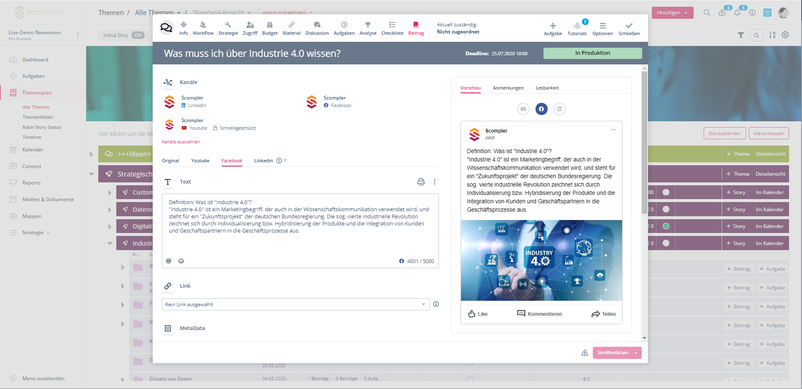Switch to the Linkedin text tab
Image resolution: width=802 pixels, height=389 pixels.
(x=264, y=161)
